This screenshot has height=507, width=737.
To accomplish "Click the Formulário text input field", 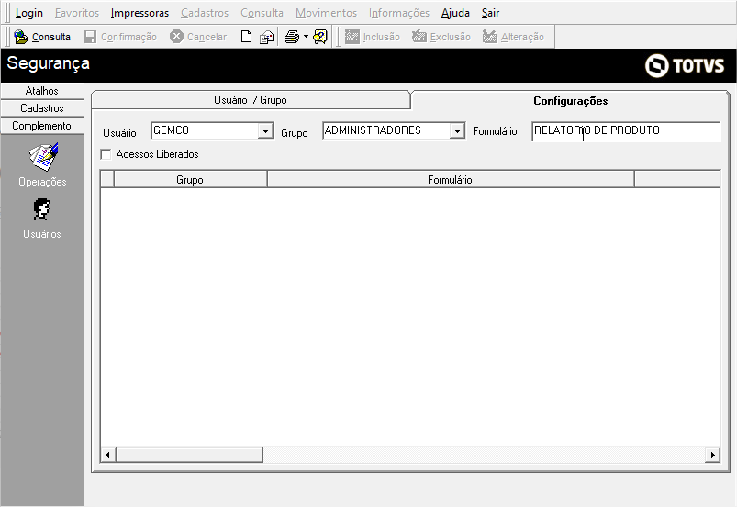I will coord(626,130).
